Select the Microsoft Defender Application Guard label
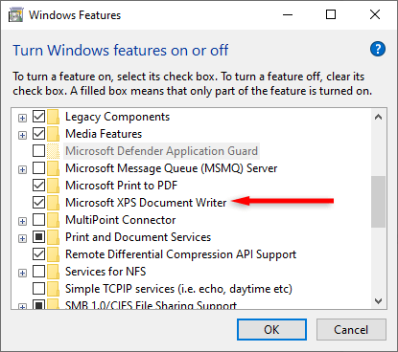398x352 pixels. tap(161, 151)
